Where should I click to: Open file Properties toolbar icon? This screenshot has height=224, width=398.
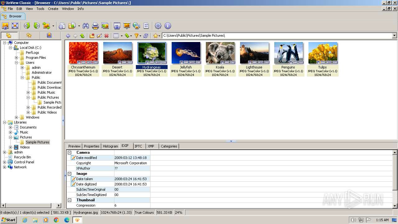tap(62, 26)
